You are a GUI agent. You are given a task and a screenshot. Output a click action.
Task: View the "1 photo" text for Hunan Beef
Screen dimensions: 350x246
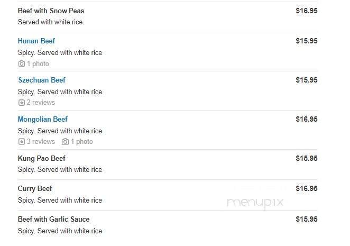38,64
